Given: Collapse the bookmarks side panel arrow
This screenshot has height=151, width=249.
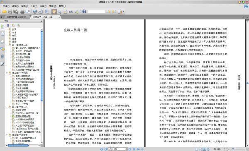Looking at the screenshot, I should (x=42, y=21).
